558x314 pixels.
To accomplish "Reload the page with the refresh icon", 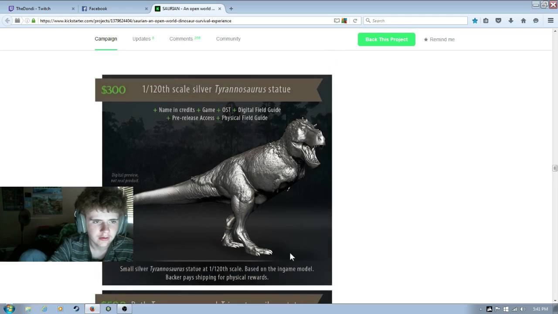I will [x=355, y=20].
